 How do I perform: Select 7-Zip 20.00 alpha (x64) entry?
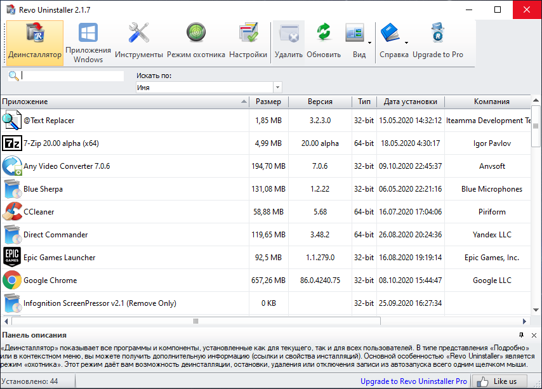[61, 143]
